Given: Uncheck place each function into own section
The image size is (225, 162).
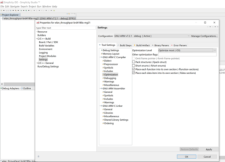Looking at the screenshot, I should (134, 69).
